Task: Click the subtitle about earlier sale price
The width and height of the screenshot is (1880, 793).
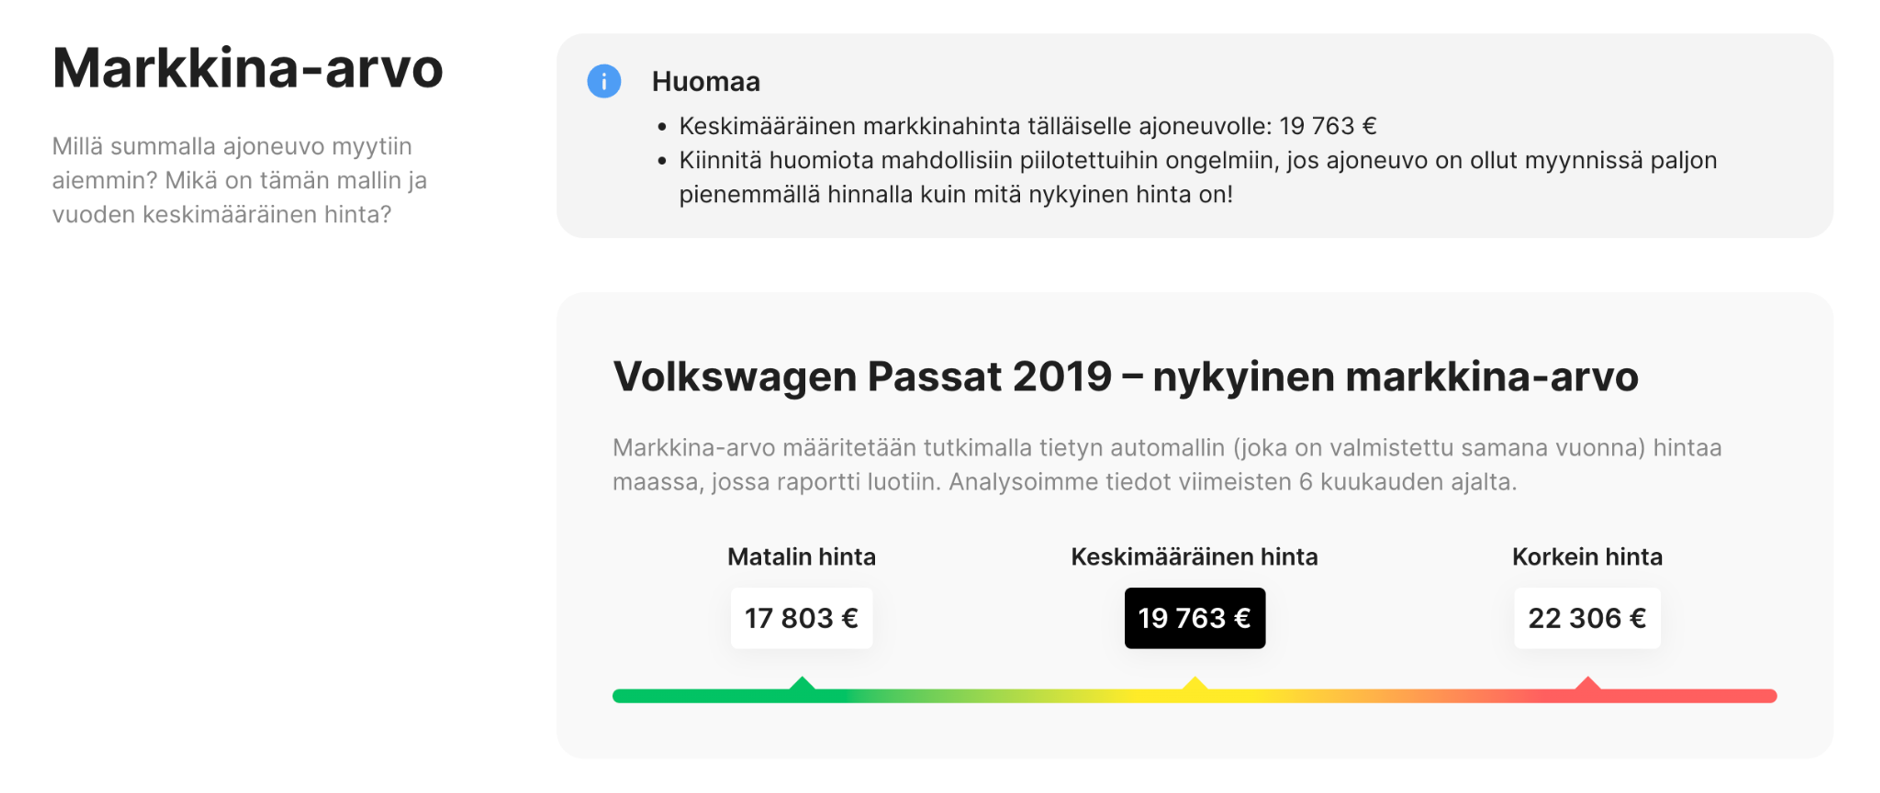Action: tap(239, 180)
